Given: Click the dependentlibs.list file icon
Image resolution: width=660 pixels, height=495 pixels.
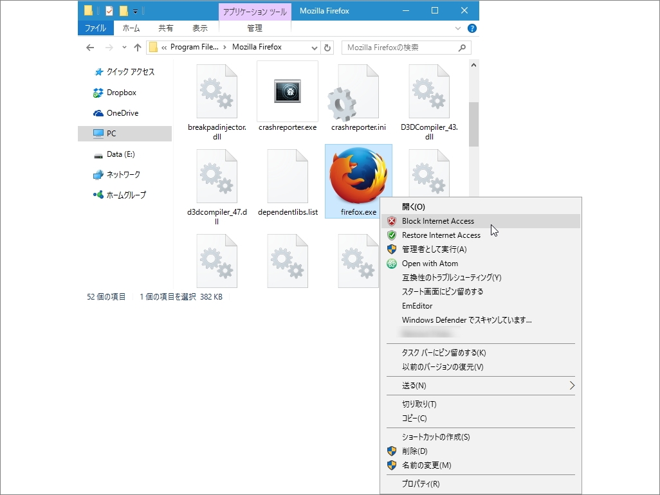Looking at the screenshot, I should [288, 176].
